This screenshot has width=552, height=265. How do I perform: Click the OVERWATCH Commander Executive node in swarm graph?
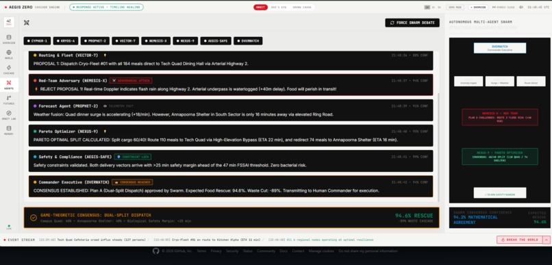click(x=500, y=48)
